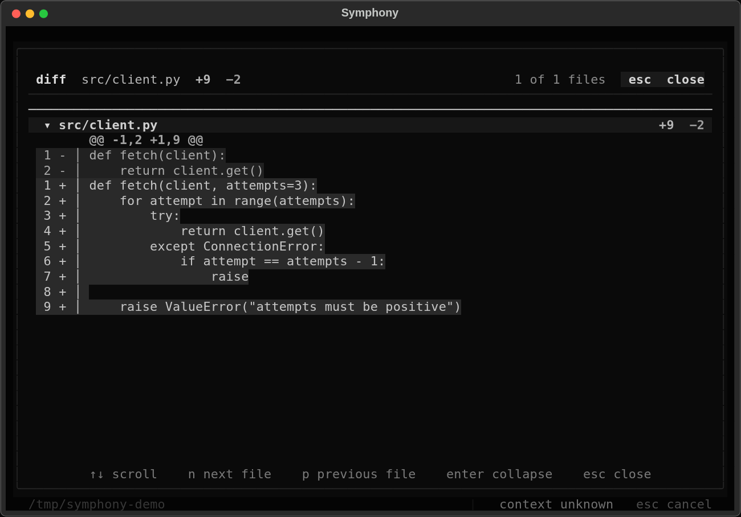Viewport: 741px width, 517px height.
Task: Click the 'enter collapse' footer hint
Action: pyautogui.click(x=499, y=474)
